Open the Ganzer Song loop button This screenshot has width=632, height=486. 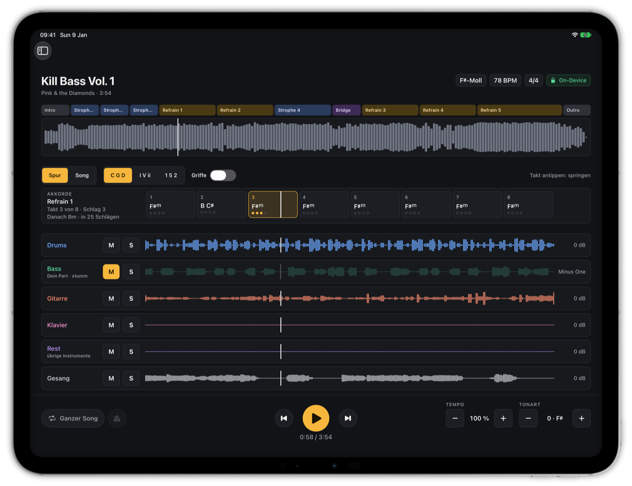click(73, 418)
